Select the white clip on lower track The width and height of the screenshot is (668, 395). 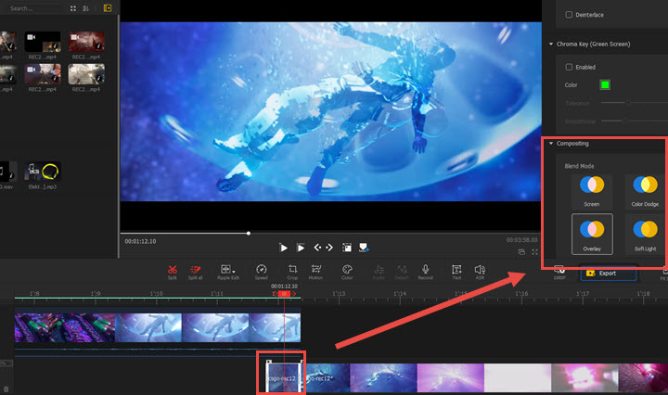click(x=518, y=378)
